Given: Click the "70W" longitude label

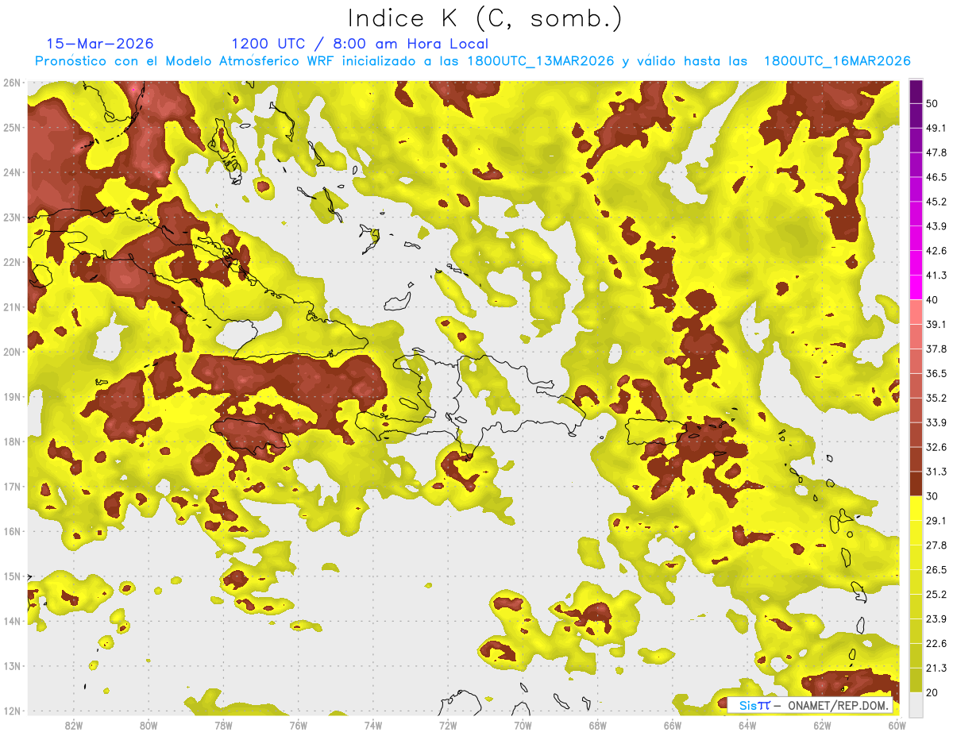Looking at the screenshot, I should click(x=523, y=725).
